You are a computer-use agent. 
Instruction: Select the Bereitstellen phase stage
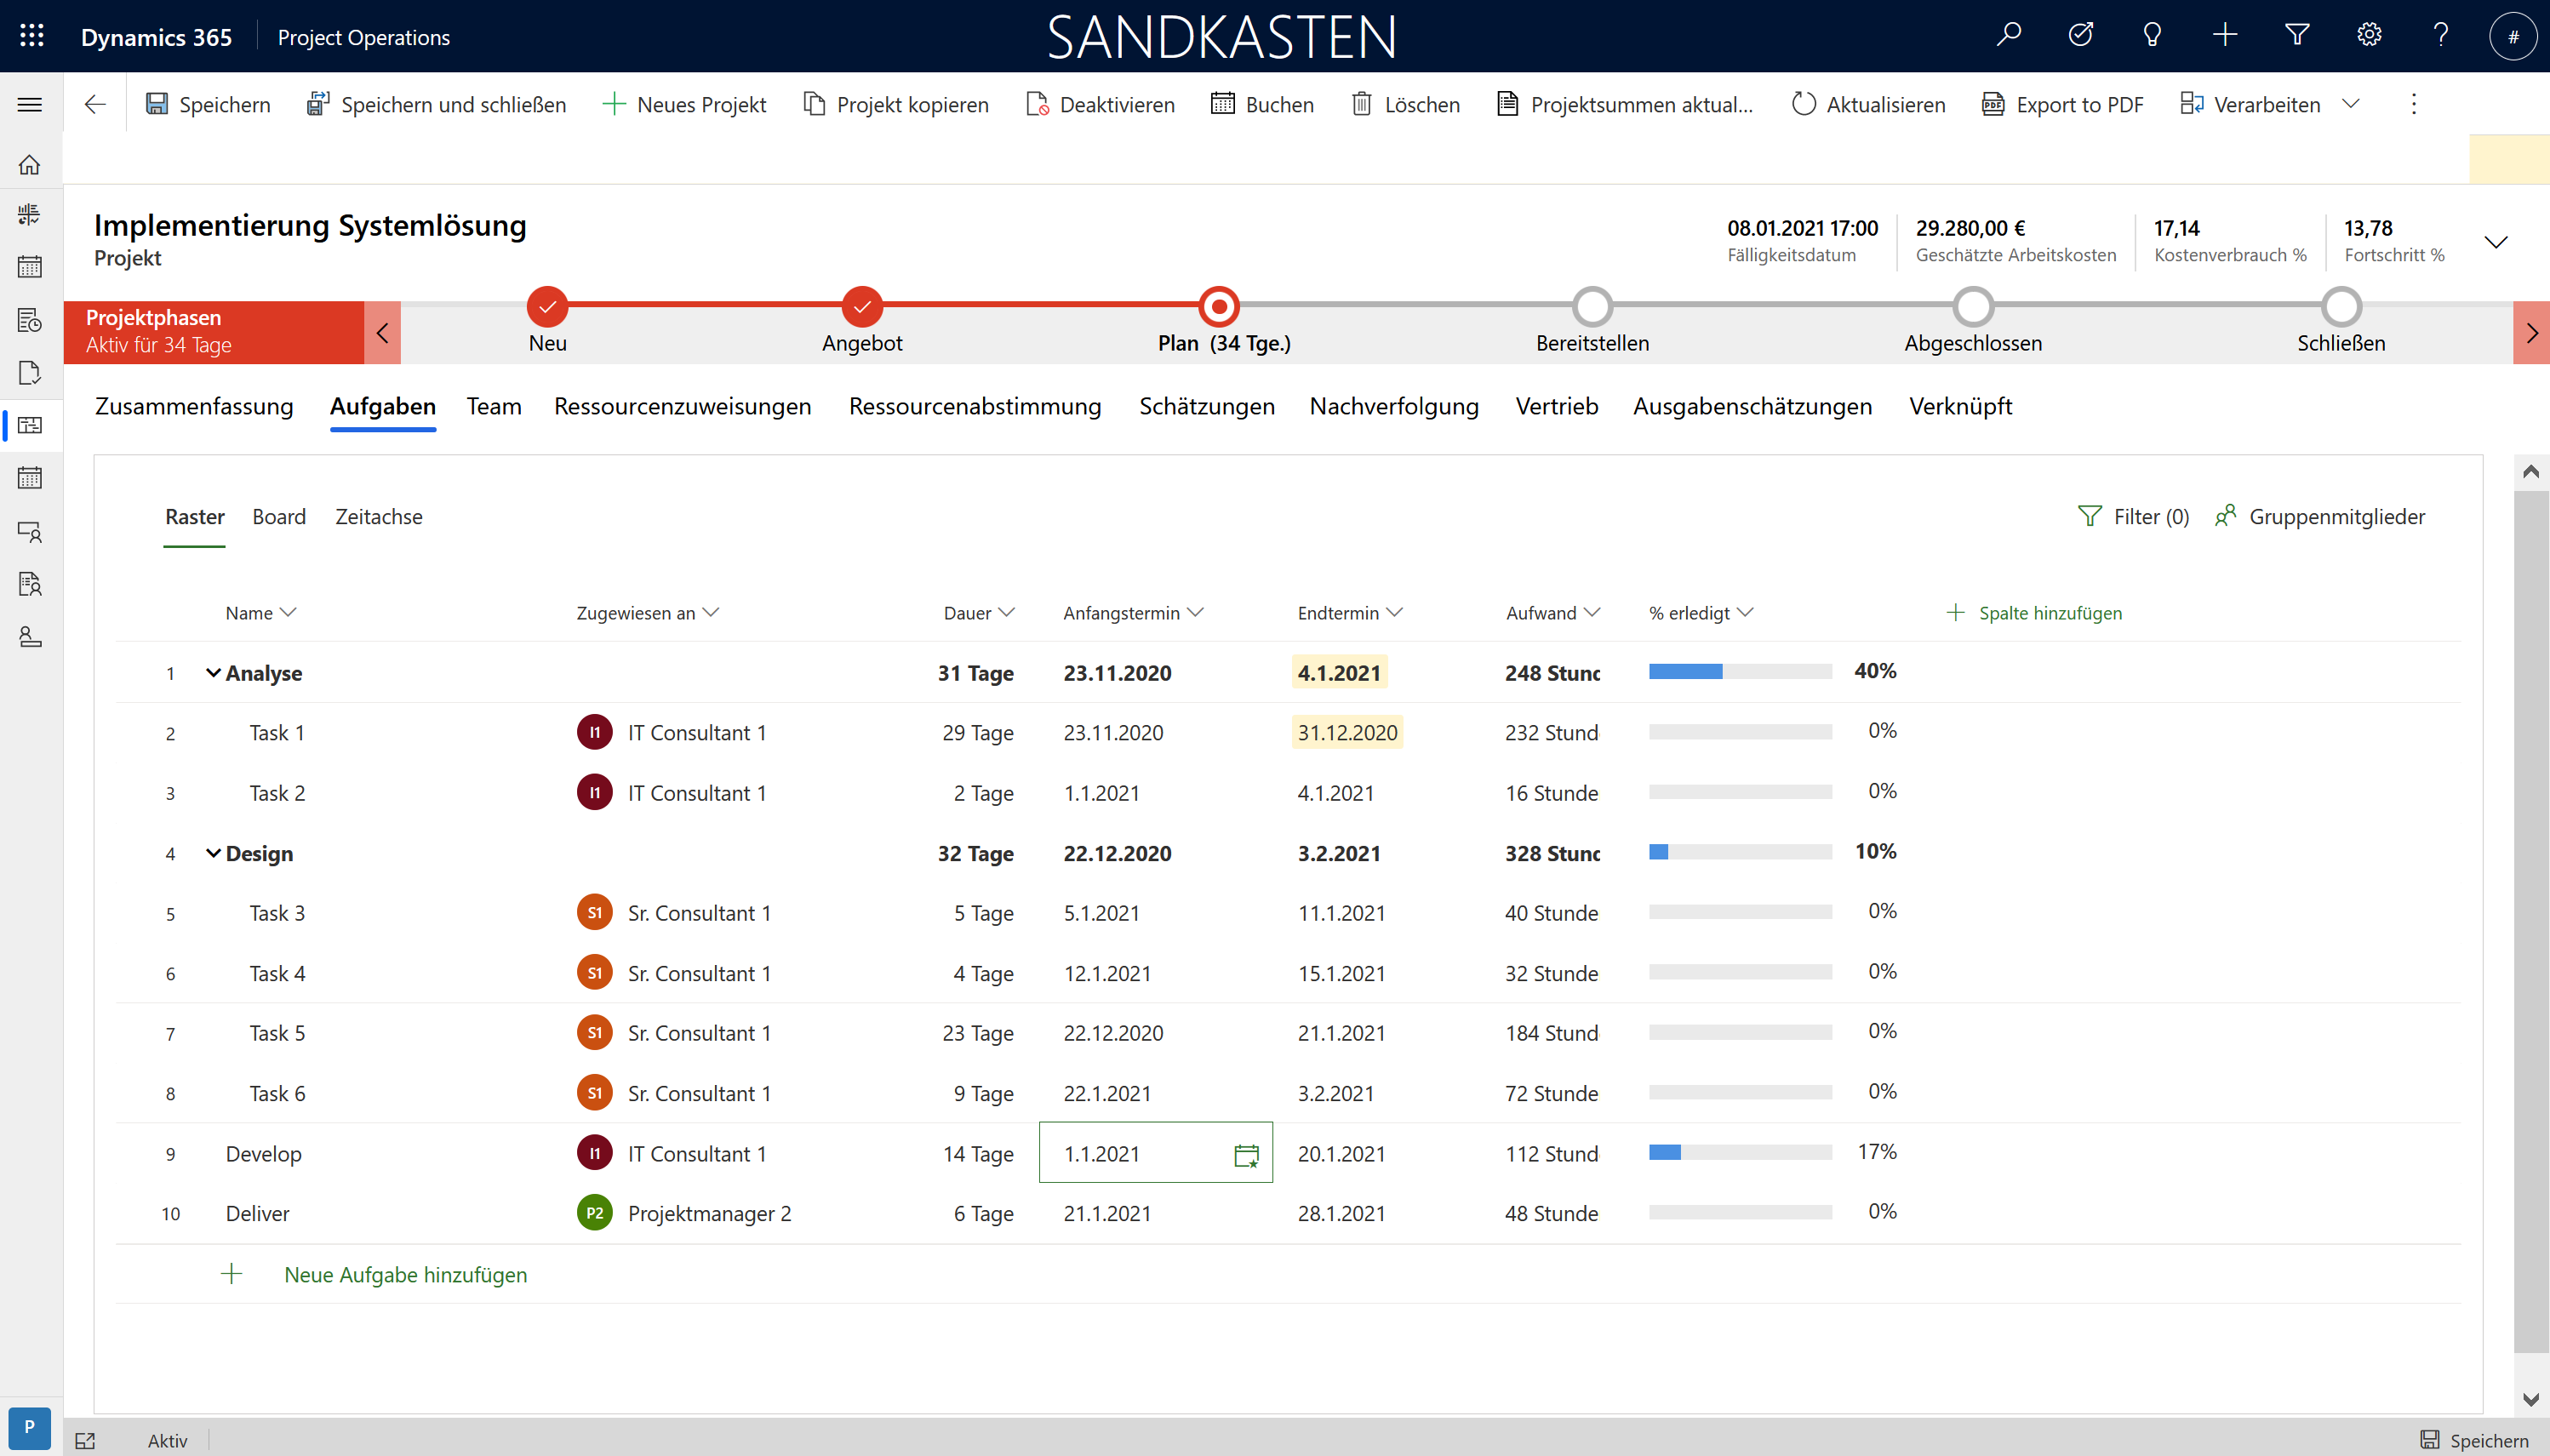(1592, 307)
